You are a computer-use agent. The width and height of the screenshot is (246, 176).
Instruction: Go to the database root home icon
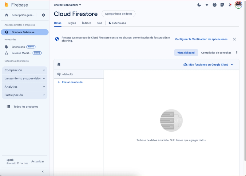click(x=59, y=64)
